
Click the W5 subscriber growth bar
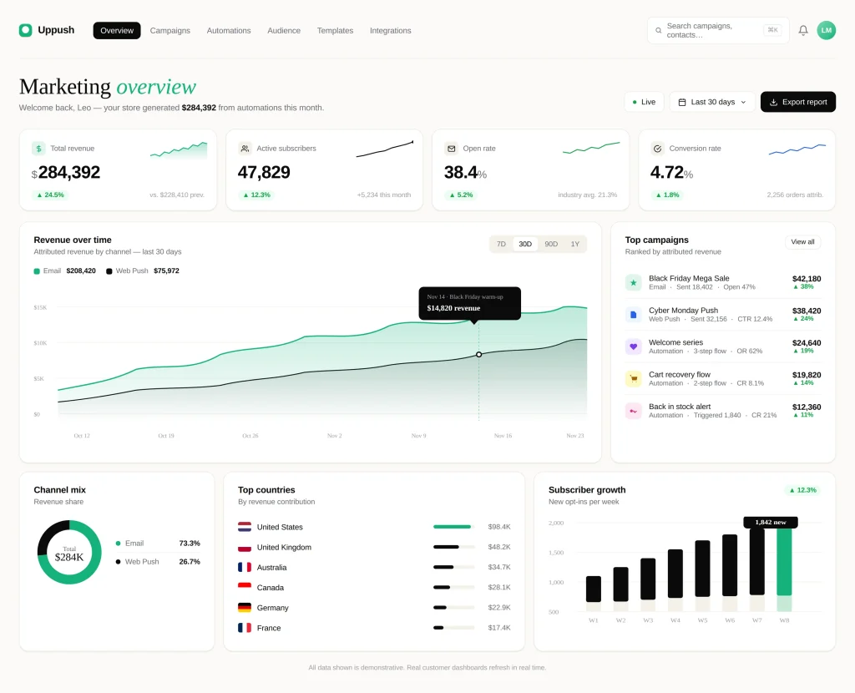[702, 568]
